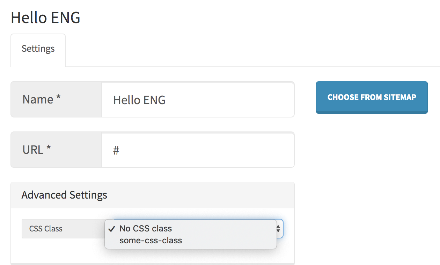Click the down stepper arrow on CSS dropdown
Image resolution: width=440 pixels, height=265 pixels.
coord(278,231)
